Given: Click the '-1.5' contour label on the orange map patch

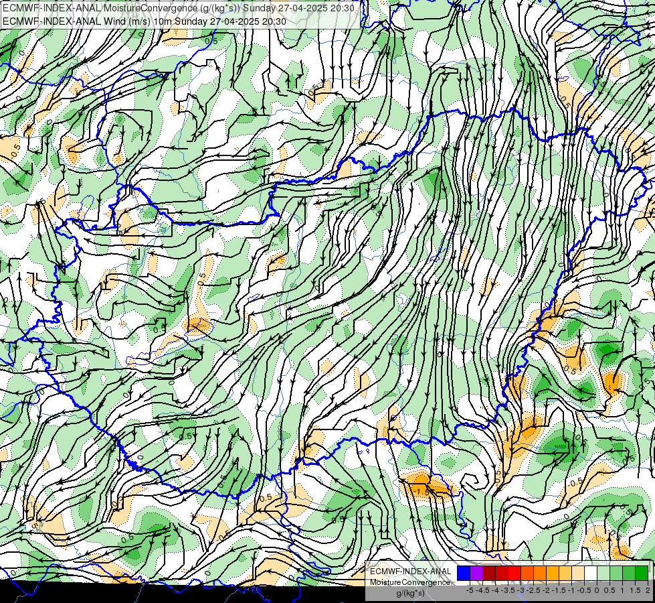Looking at the screenshot, I should click(x=422, y=492).
